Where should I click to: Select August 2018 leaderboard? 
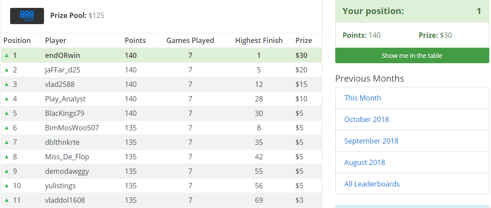point(364,162)
